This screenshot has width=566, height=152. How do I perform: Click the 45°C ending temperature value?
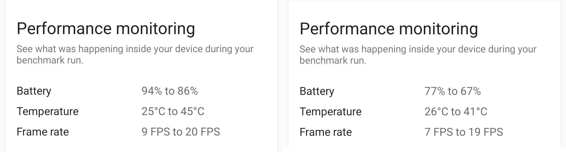coord(192,111)
